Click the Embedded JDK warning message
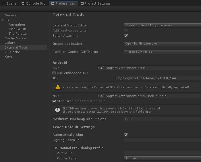The height and width of the screenshot is (162, 201). (x=126, y=87)
